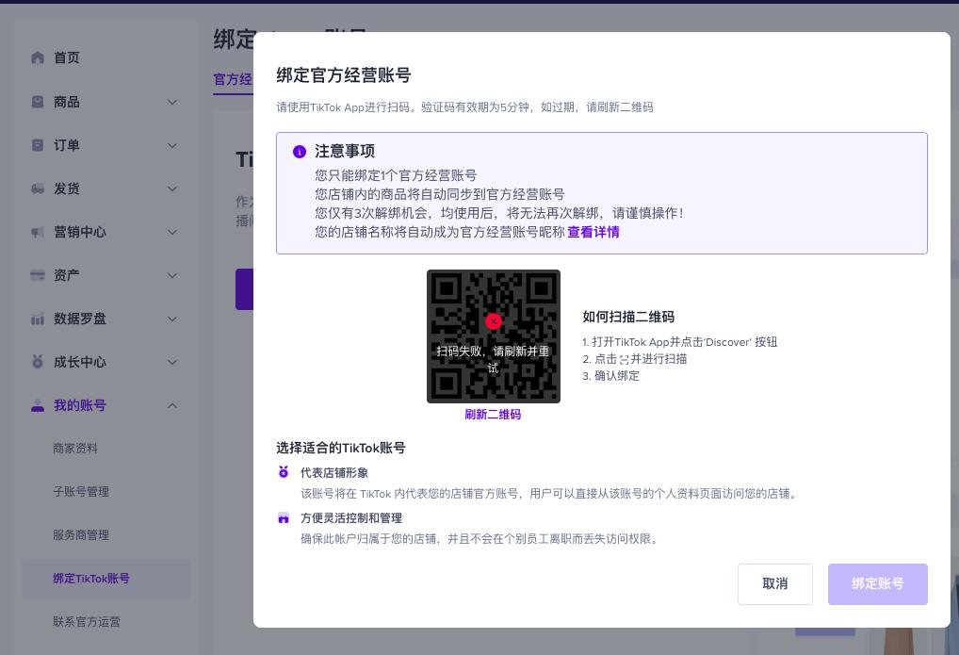Click the red error icon on QR code
The image size is (959, 655).
point(494,321)
